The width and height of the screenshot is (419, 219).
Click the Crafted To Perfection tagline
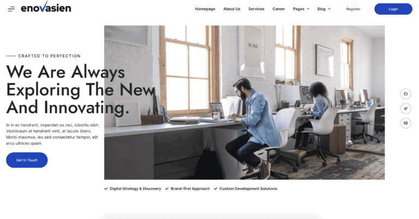(49, 56)
